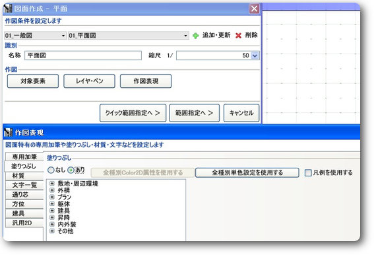This screenshot has width=374, height=255.
Task: Click the 範囲指定へ button
Action: 195,113
